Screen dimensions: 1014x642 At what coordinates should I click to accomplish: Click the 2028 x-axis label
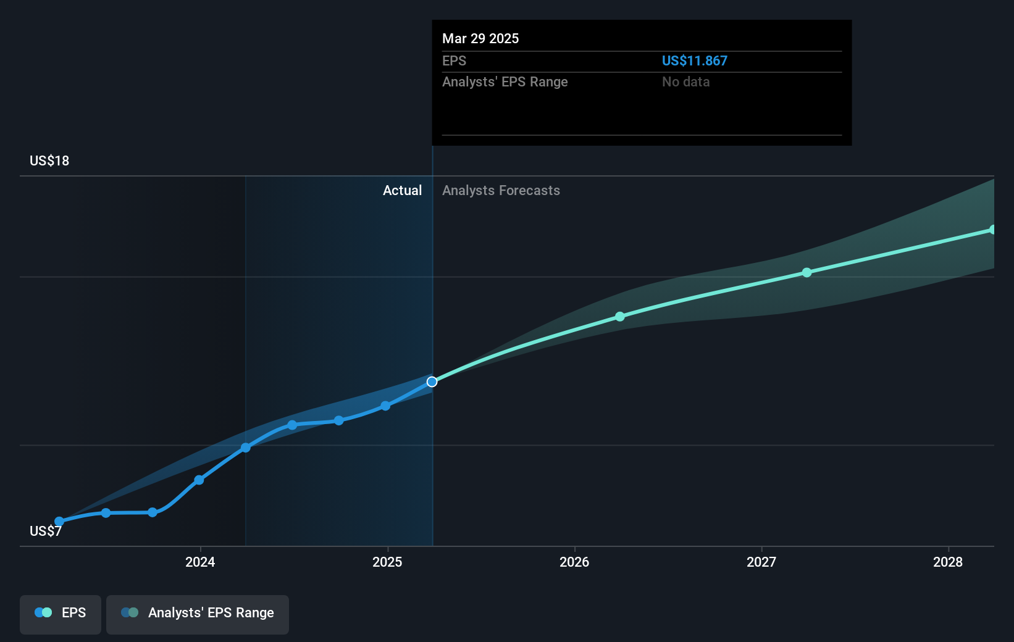click(x=948, y=562)
